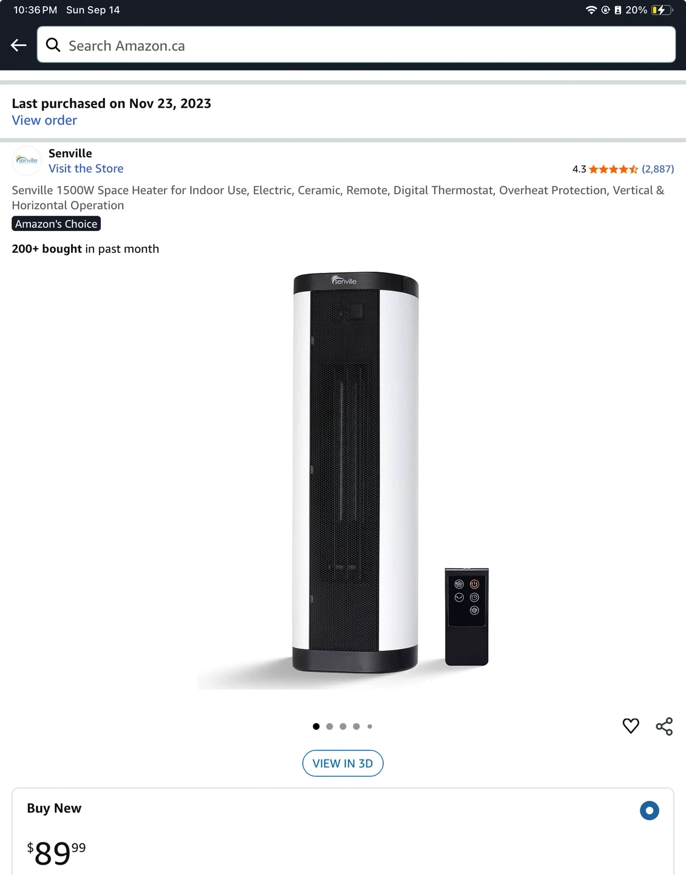This screenshot has height=875, width=686.
Task: Click the search magnifier icon
Action: [x=53, y=45]
